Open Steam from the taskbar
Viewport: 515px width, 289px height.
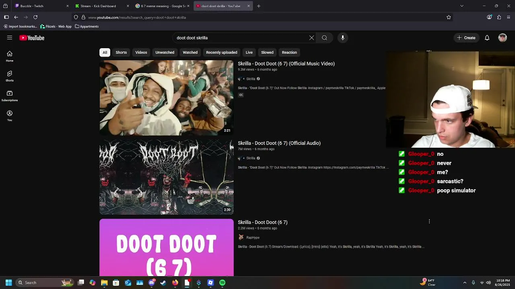[x=163, y=283]
